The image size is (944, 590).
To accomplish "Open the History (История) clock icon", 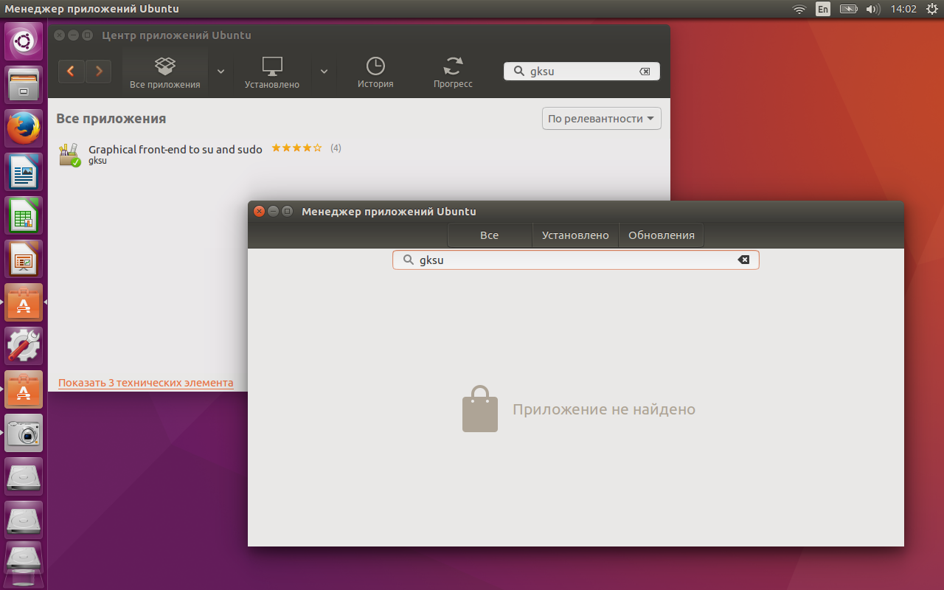I will tap(375, 72).
